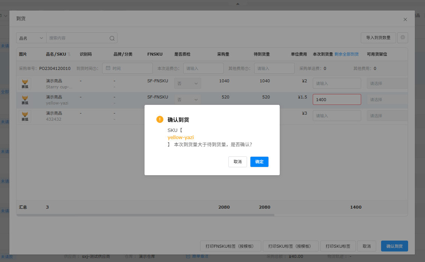The width and height of the screenshot is (425, 262).
Task: Click the sort icon beside 品名/SKU header
Action: (69, 54)
